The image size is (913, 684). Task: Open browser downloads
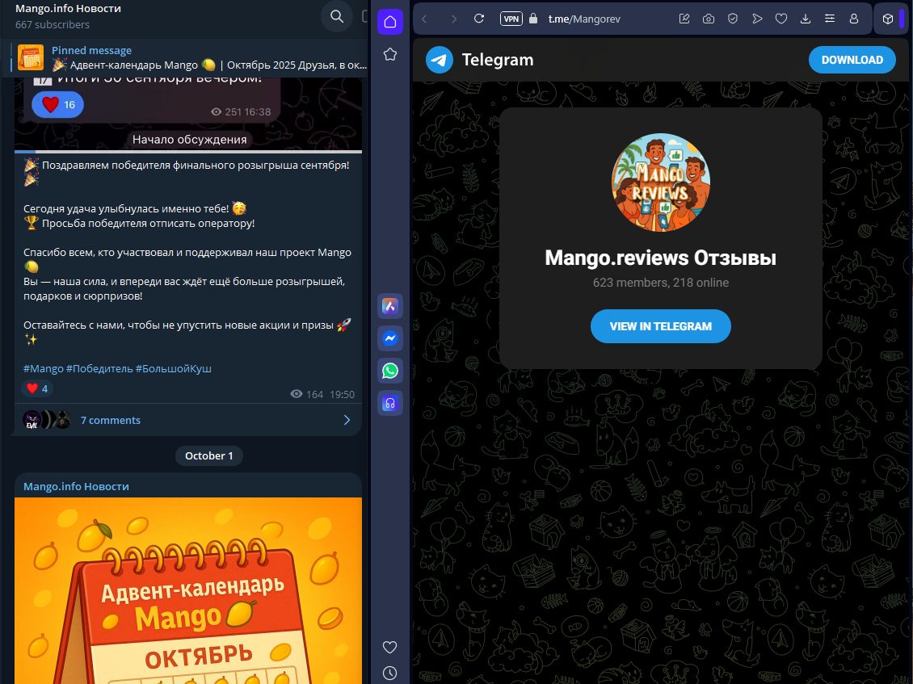coord(806,19)
